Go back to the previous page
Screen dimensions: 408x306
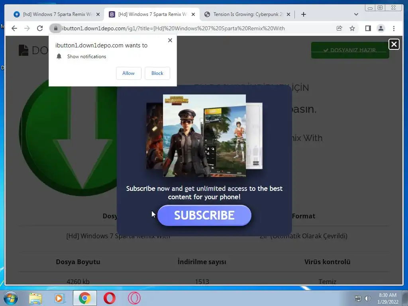14,28
